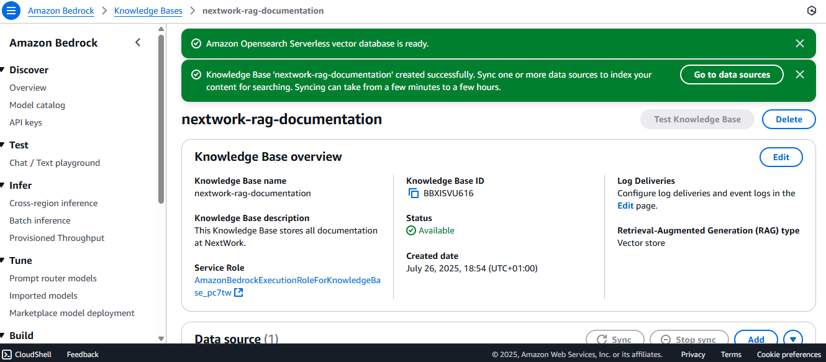The width and height of the screenshot is (826, 362).
Task: Click the hexagon icon at top right
Action: coord(811,11)
